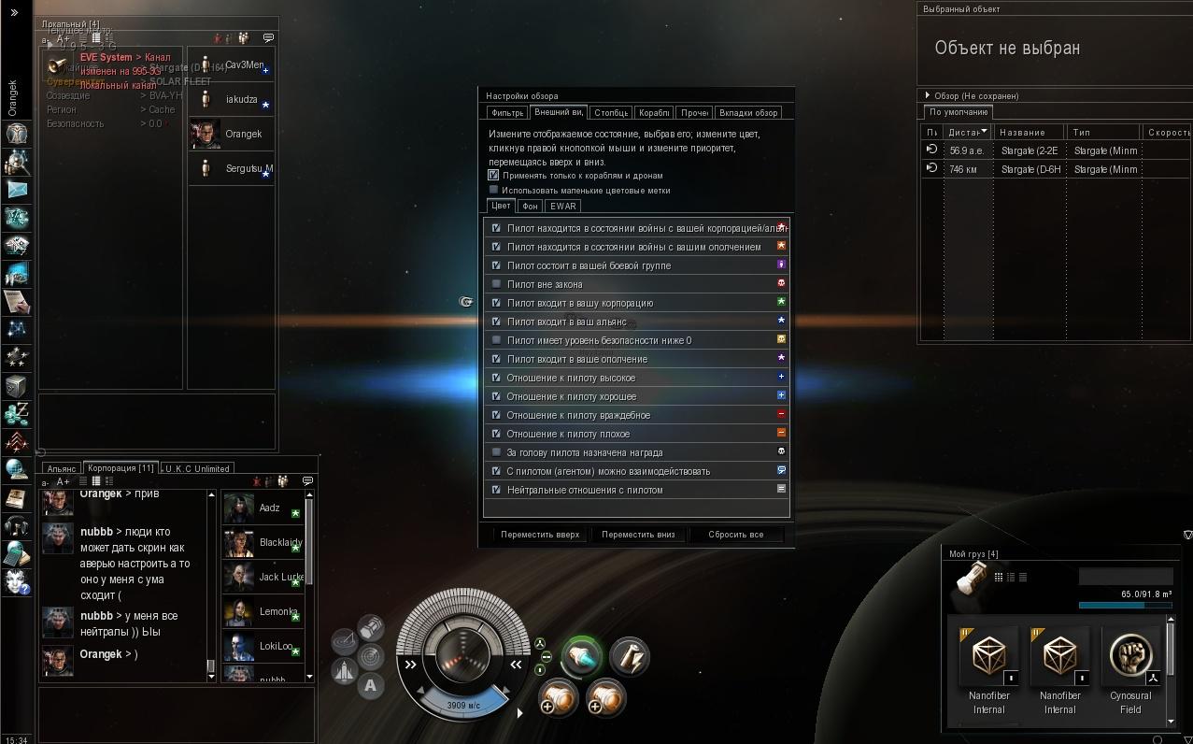1193x744 pixels.
Task: Click the cargo list scroll-down arrow
Action: (1171, 721)
